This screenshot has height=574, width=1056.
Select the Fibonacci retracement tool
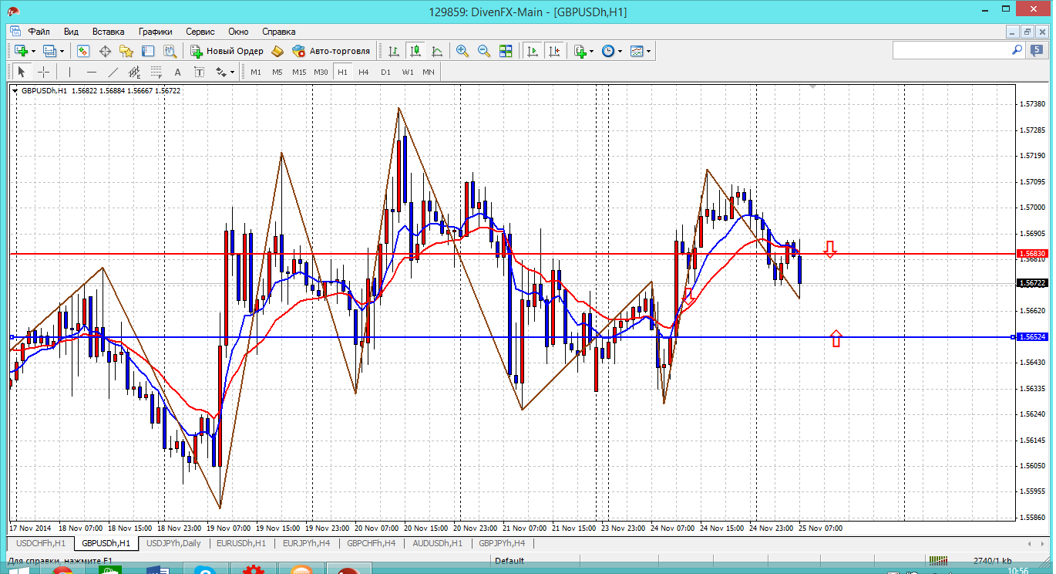click(x=156, y=72)
